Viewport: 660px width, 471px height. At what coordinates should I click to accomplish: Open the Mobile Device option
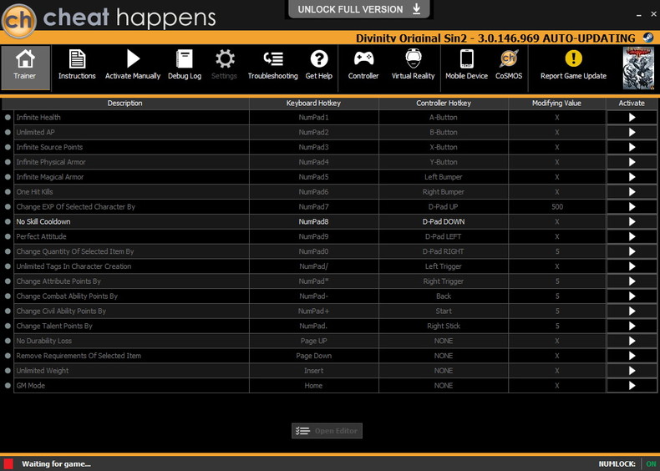[466, 65]
